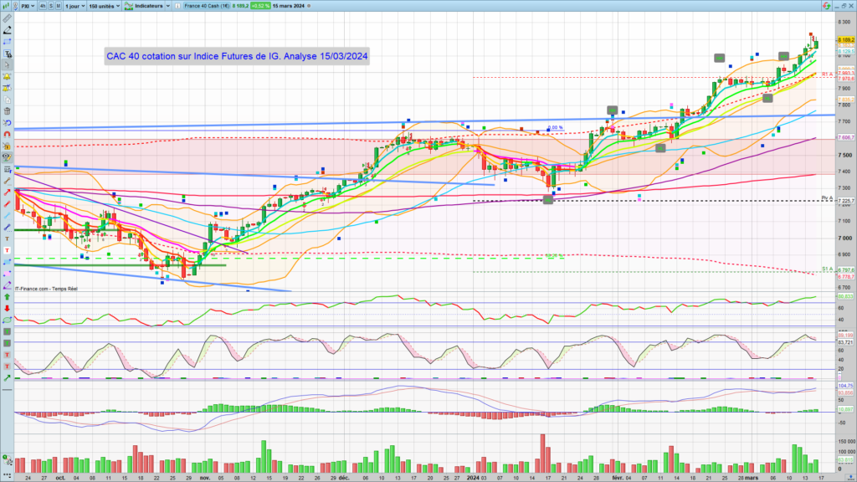This screenshot has height=482, width=857.
Task: Select the upper red T gray label tool
Action: pyautogui.click(x=7, y=355)
